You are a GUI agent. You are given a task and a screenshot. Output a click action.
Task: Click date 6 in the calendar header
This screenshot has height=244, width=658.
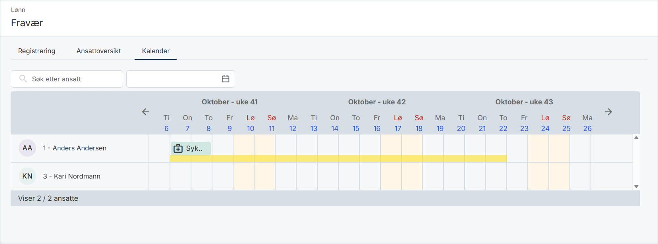(x=166, y=129)
